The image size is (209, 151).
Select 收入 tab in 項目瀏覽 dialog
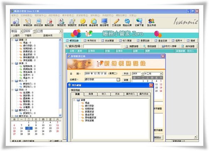pyautogui.click(x=104, y=94)
